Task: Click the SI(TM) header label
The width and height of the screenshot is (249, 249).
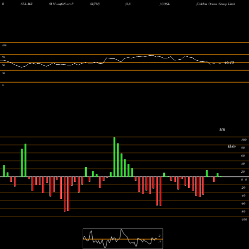Action: [x=95, y=4]
